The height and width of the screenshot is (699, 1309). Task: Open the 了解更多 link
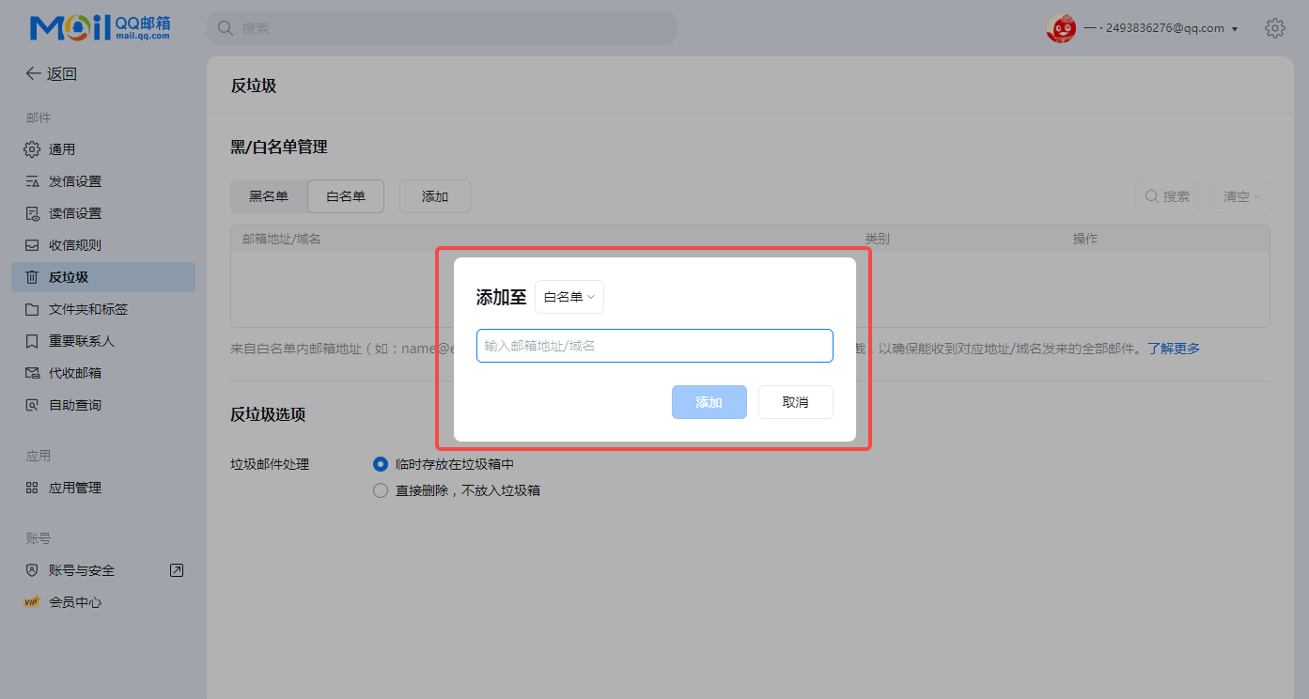pyautogui.click(x=1174, y=349)
